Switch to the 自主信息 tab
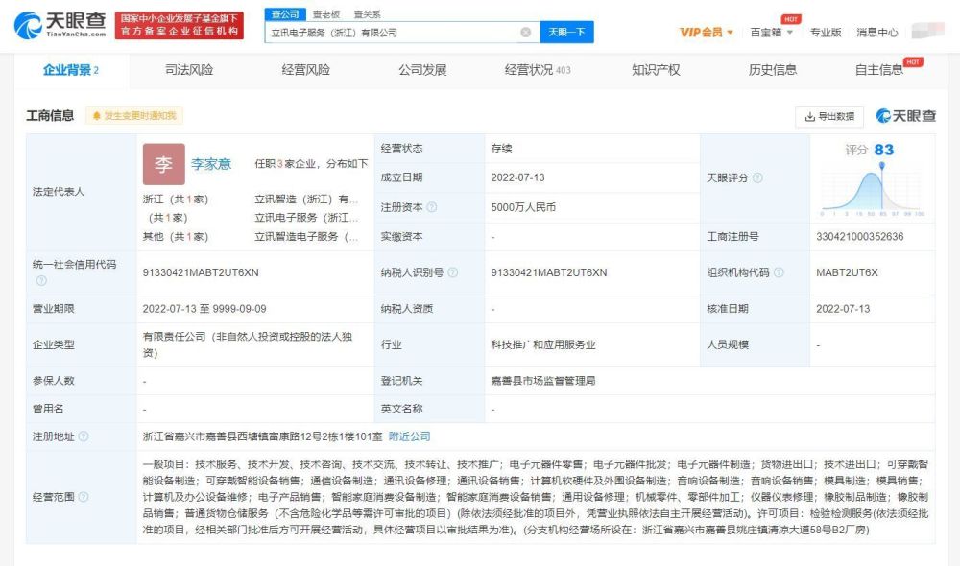 click(879, 70)
